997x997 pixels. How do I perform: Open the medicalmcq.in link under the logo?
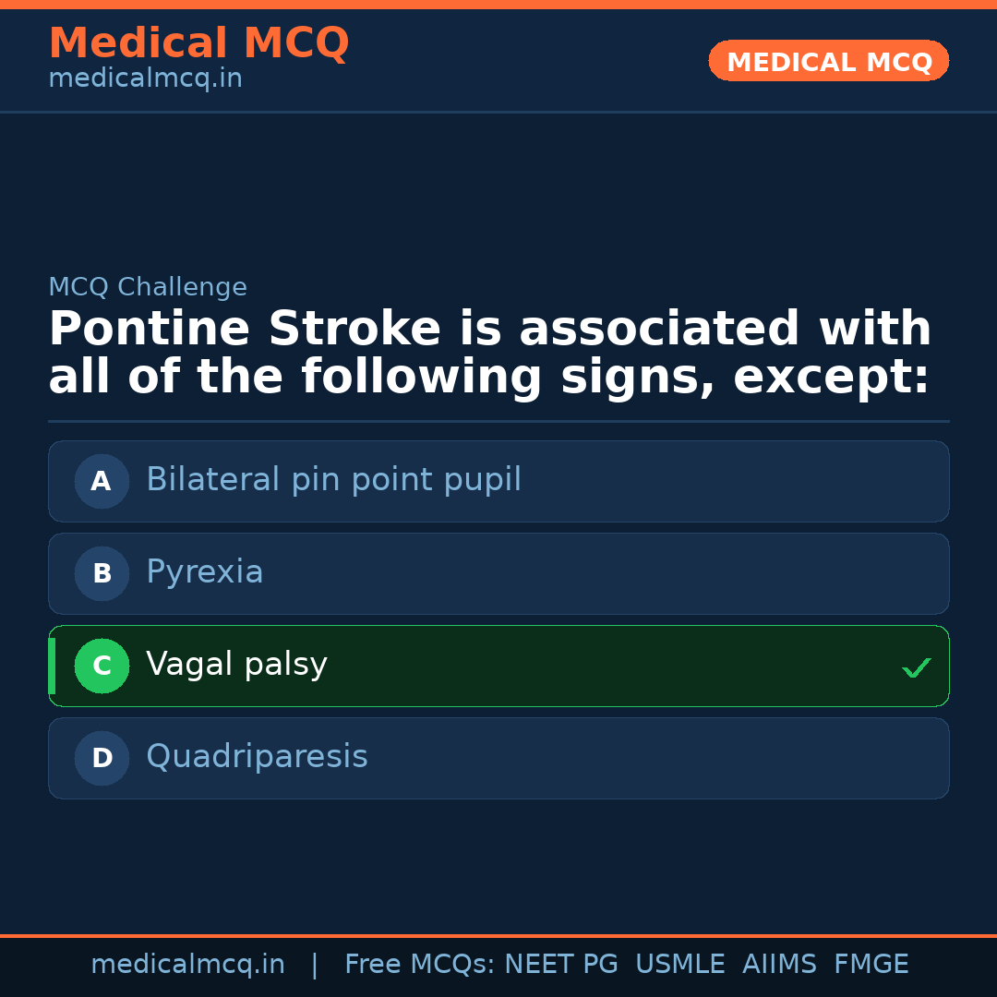tap(145, 78)
